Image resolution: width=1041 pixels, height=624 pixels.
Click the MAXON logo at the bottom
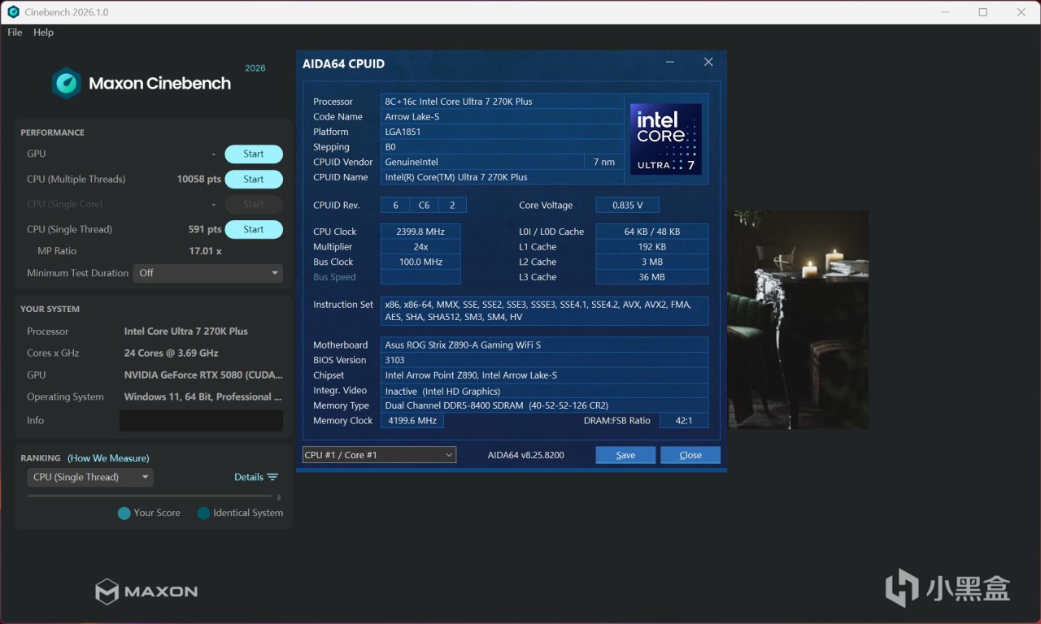[x=146, y=591]
